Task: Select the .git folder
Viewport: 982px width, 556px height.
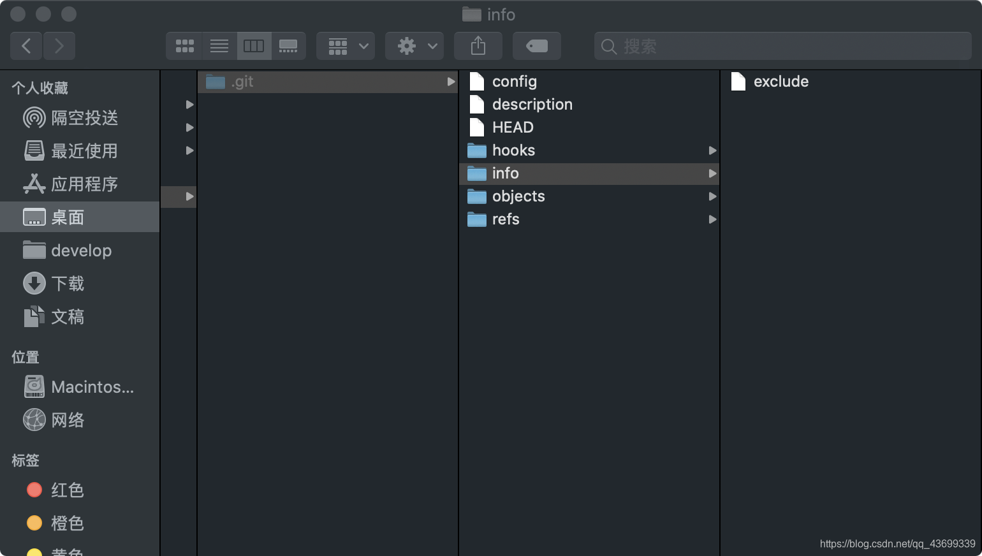Action: [x=328, y=82]
